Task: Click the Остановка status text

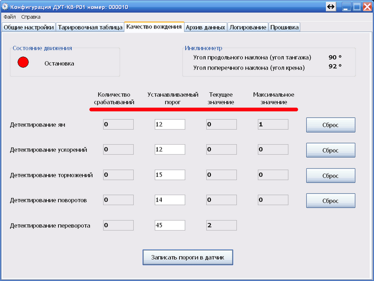Action: 59,63
